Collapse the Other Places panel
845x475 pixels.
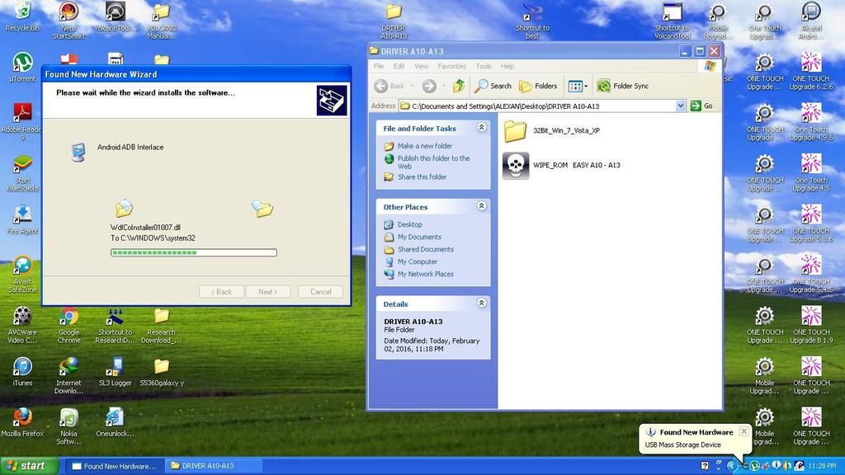tap(481, 207)
